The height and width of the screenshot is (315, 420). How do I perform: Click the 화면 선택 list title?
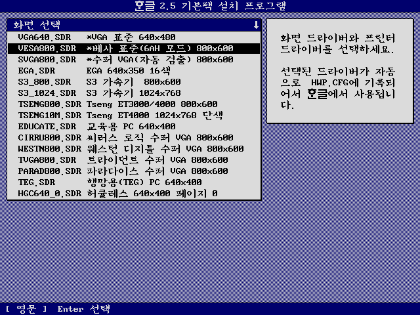coord(37,25)
